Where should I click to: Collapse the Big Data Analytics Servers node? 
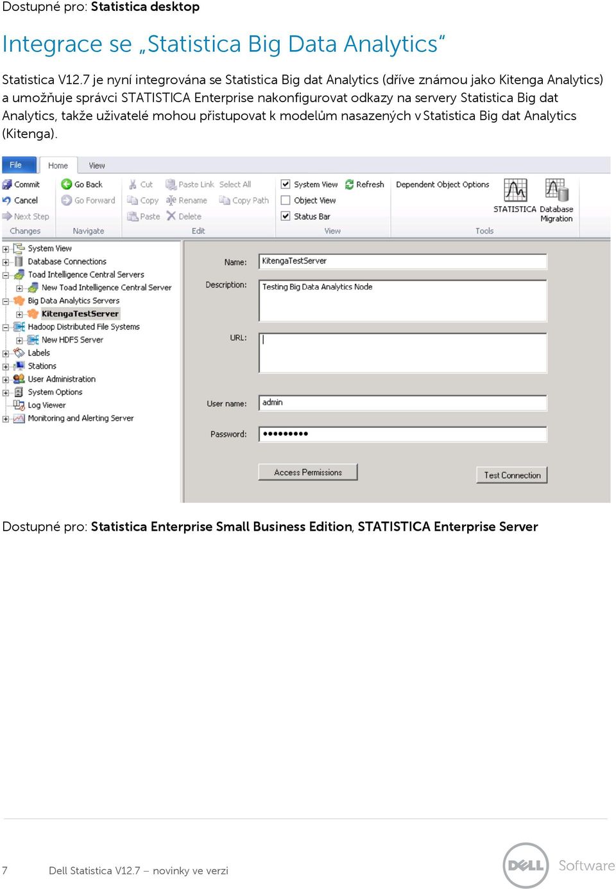(x=6, y=301)
